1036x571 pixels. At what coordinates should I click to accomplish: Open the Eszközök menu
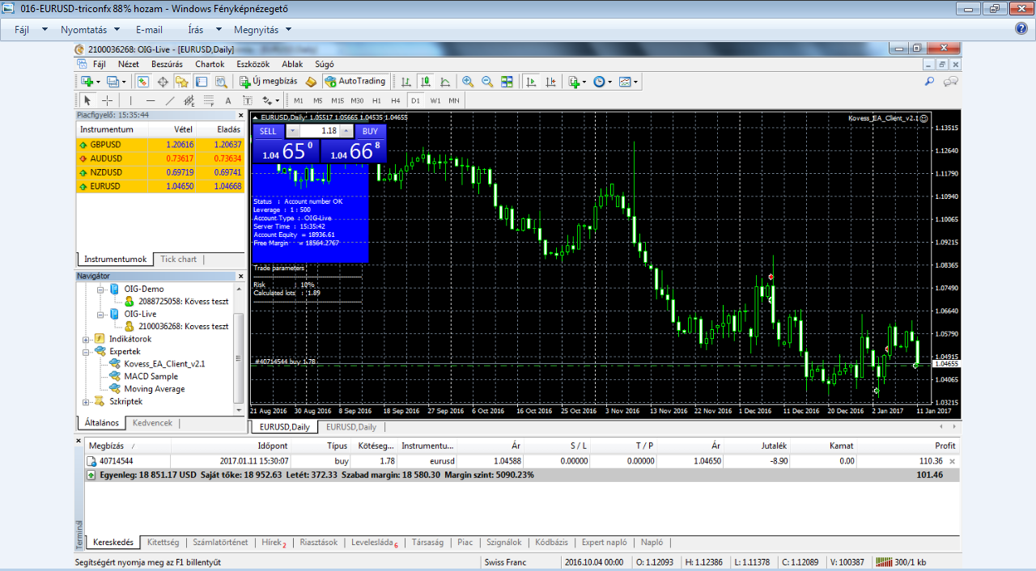tap(253, 64)
